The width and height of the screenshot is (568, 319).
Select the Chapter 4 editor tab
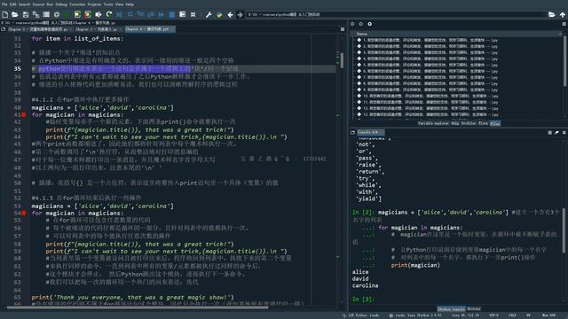[x=149, y=29]
